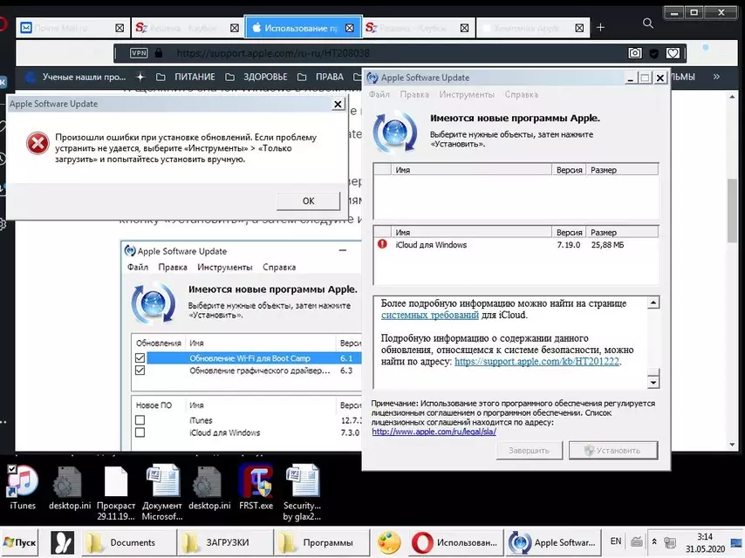Open the Documents taskbar folder
Image resolution: width=745 pixels, height=558 pixels.
click(127, 543)
